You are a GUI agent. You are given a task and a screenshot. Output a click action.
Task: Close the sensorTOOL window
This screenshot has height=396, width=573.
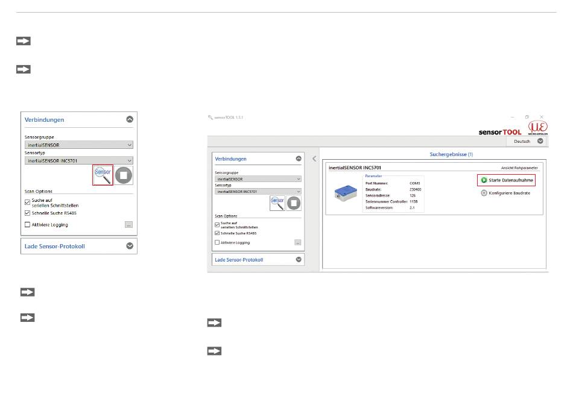tap(542, 118)
